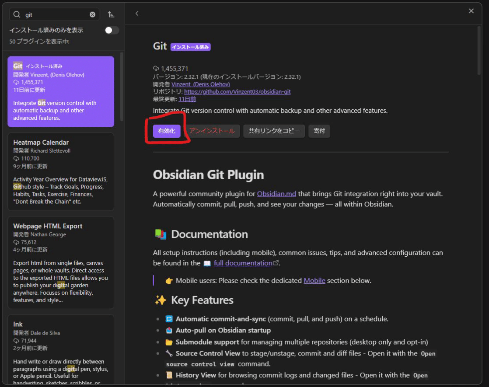Click 共有リンクをコピー button

(274, 131)
